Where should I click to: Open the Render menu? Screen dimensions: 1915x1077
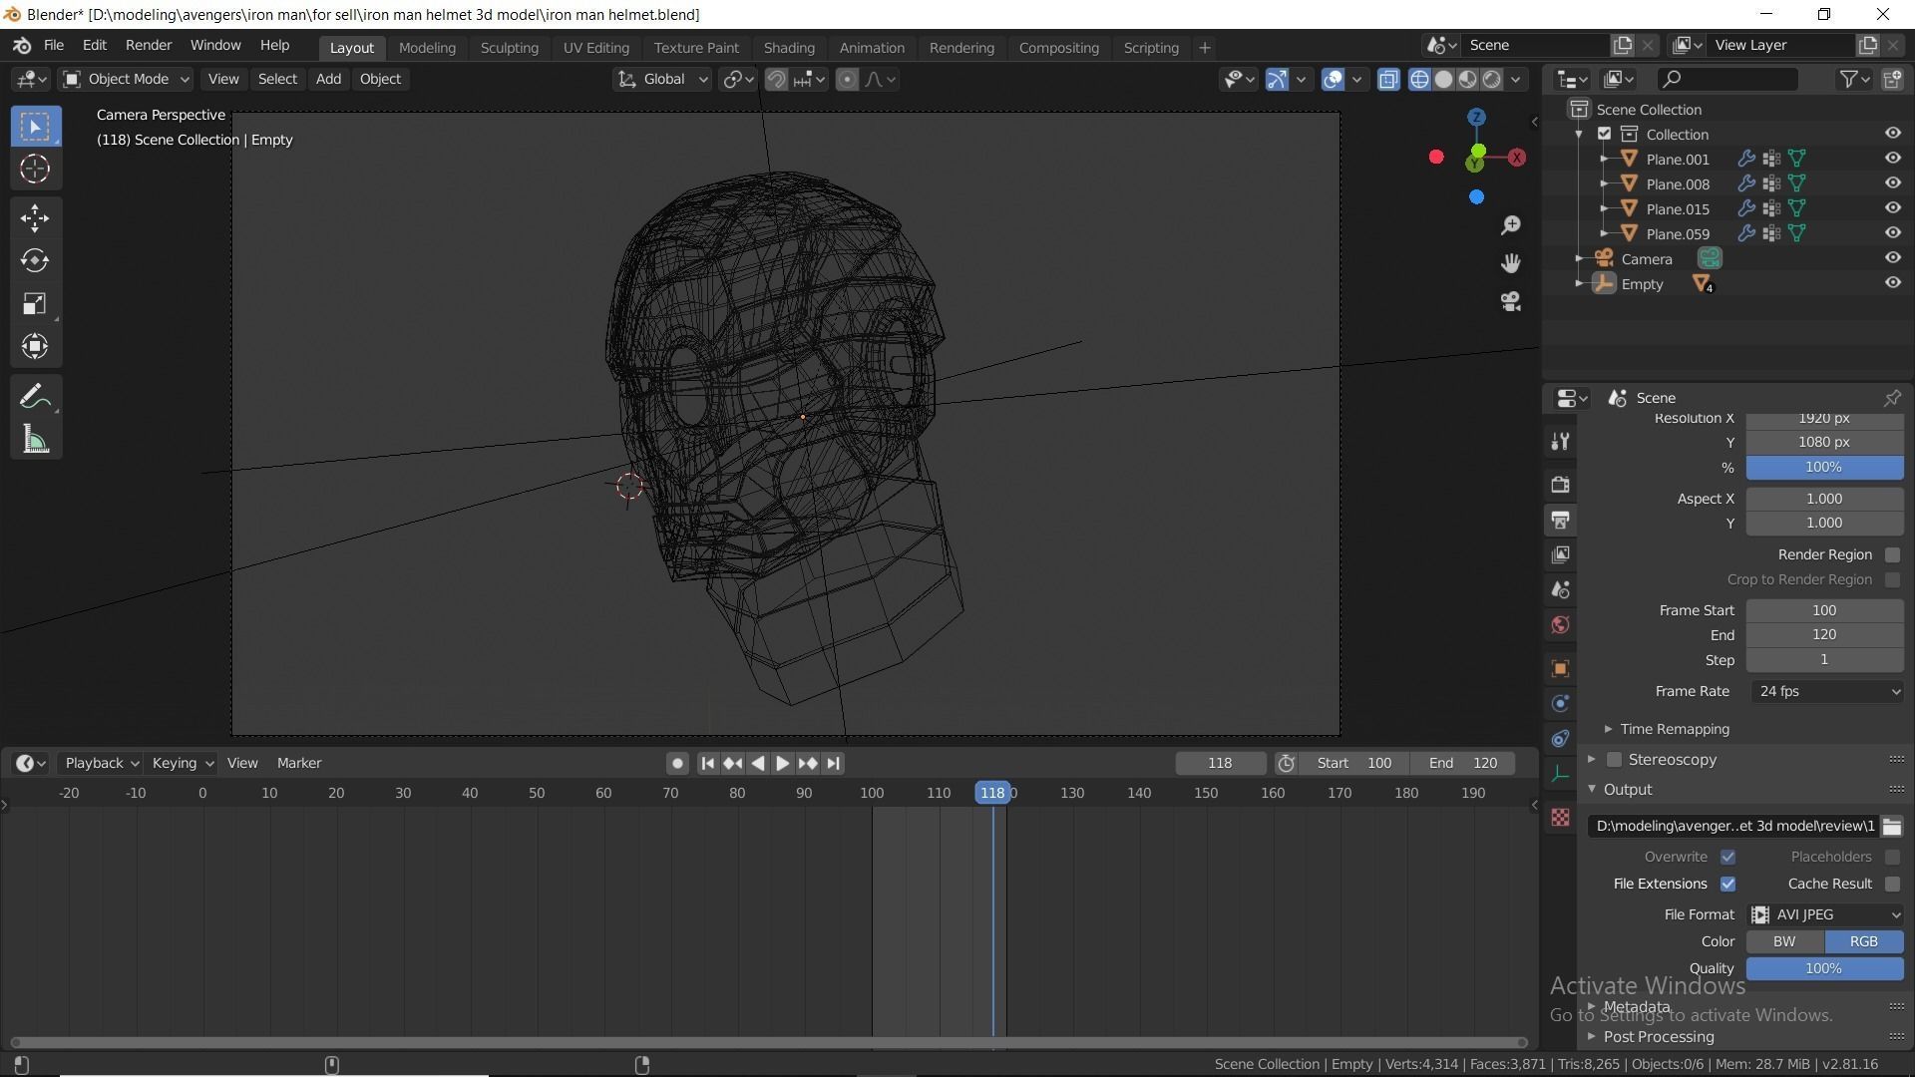click(x=149, y=46)
